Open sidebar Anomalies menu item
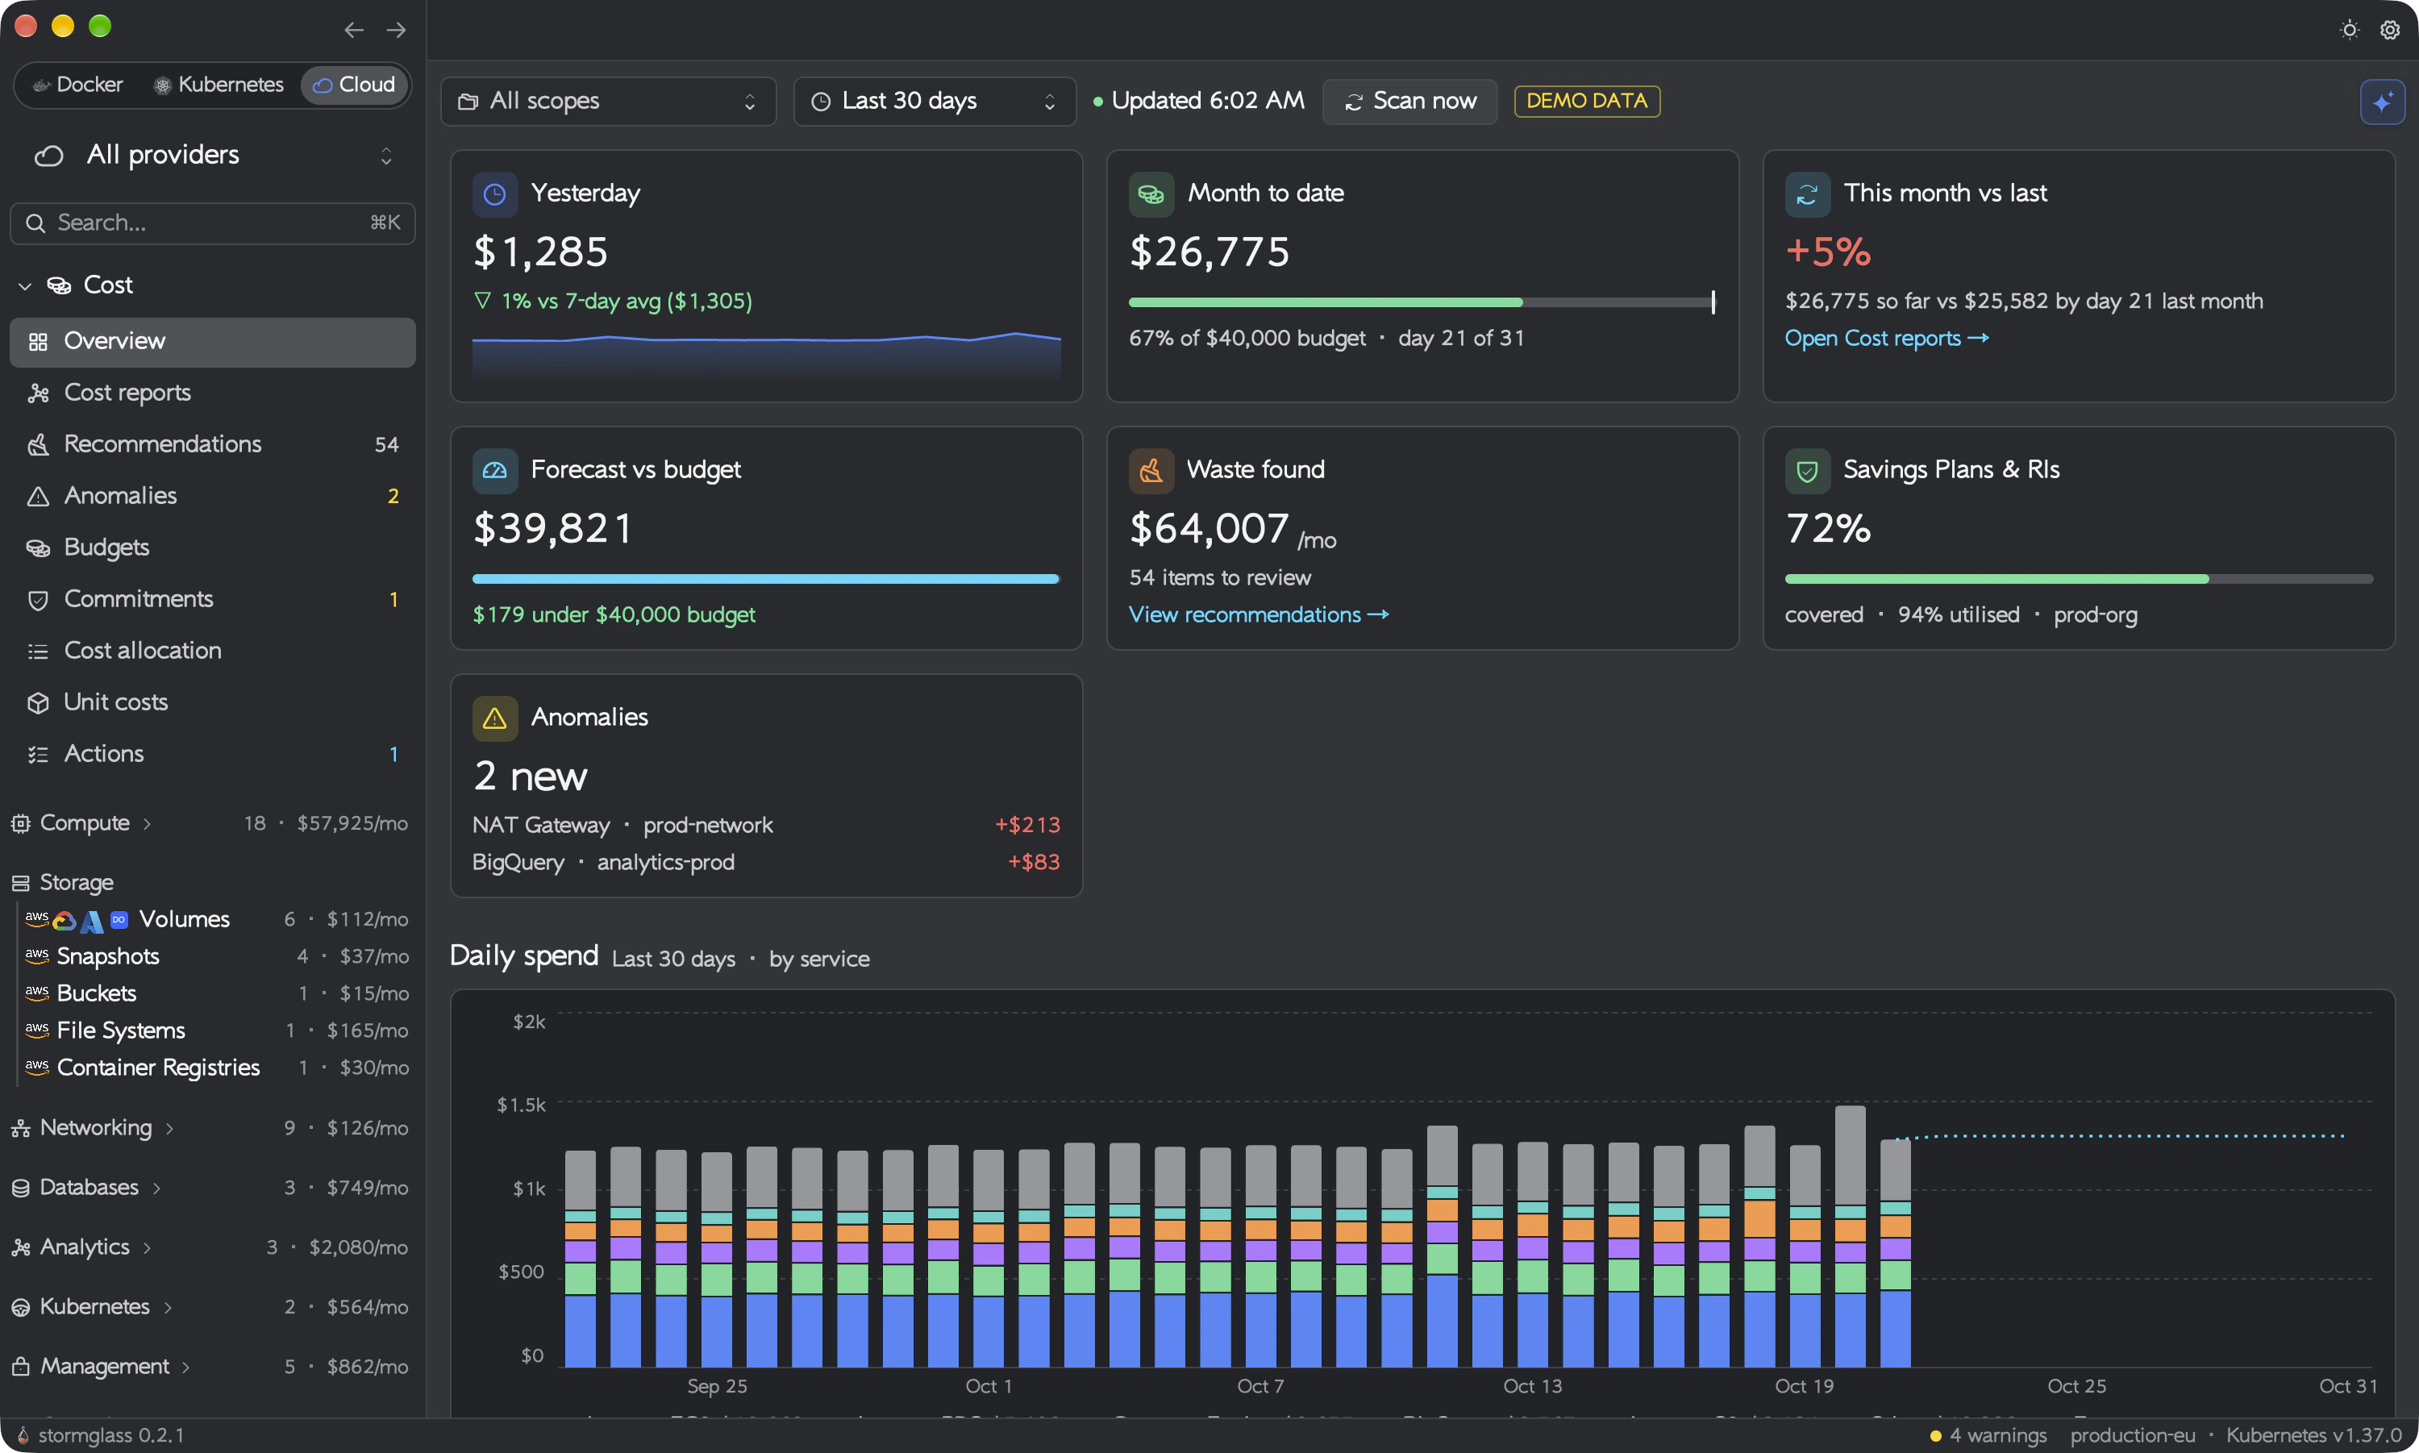The image size is (2419, 1453). (x=212, y=497)
